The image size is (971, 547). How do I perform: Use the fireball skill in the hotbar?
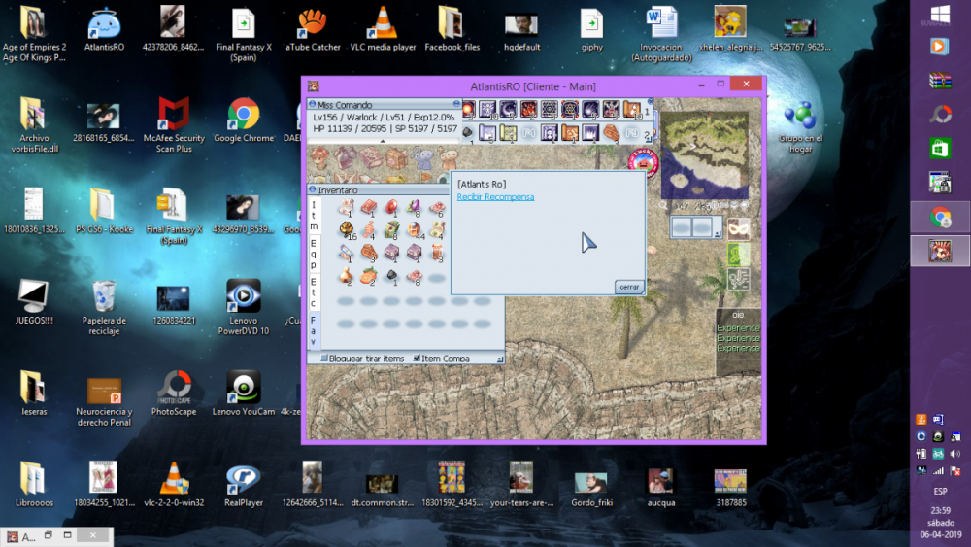(468, 110)
